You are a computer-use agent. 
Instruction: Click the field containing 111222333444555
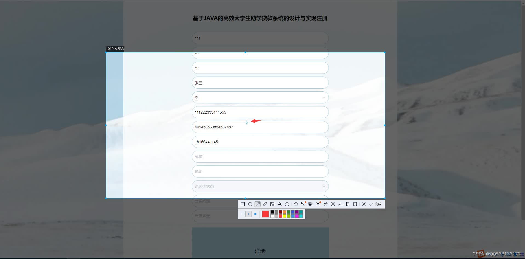click(260, 112)
